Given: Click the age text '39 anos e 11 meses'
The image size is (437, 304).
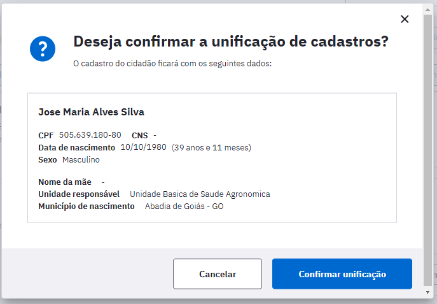Looking at the screenshot, I should click(x=211, y=147).
